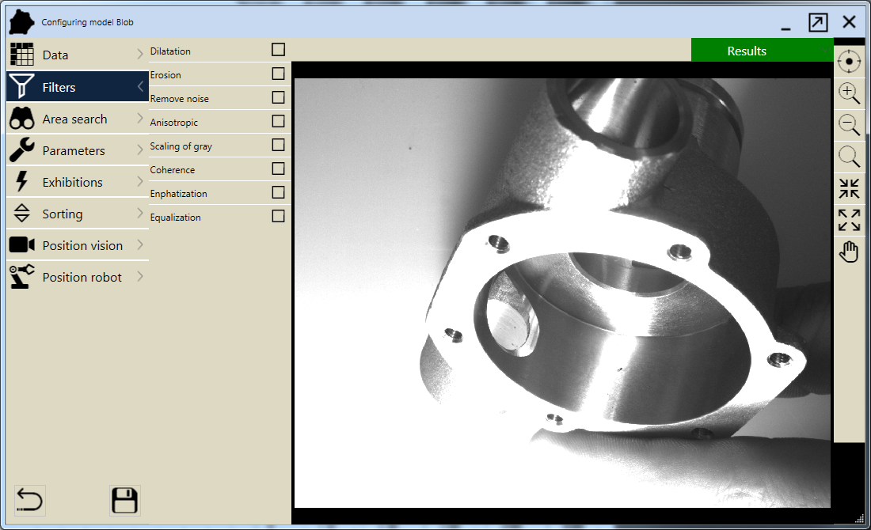Click the save floppy disk icon
Screen dimensions: 871x530
pos(124,500)
